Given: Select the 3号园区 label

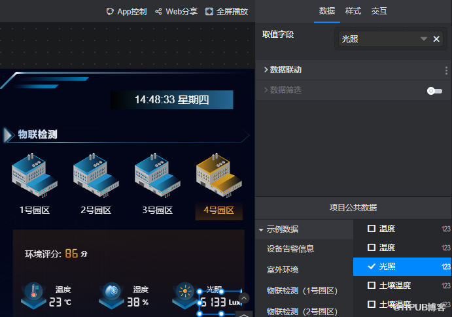Looking at the screenshot, I should point(158,210).
